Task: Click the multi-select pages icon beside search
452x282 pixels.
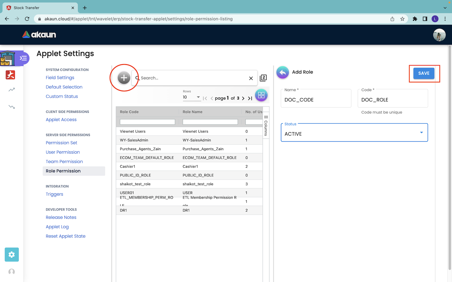Action: click(263, 78)
